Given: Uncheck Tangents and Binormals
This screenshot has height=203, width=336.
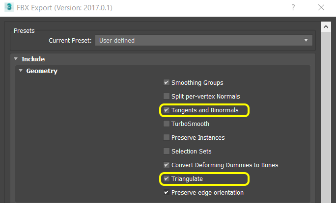Looking at the screenshot, I should point(167,110).
